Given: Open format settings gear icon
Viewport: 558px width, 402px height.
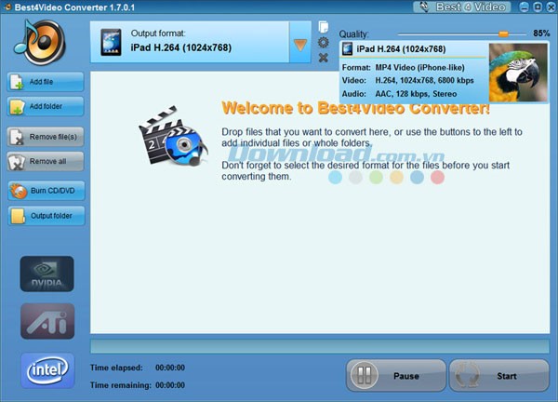Looking at the screenshot, I should tap(323, 43).
